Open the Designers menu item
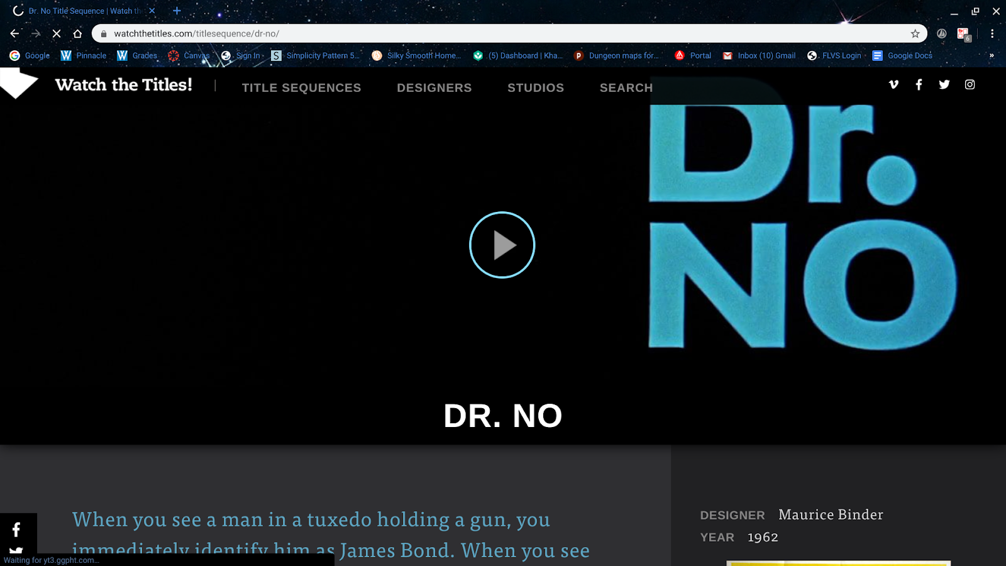1006x566 pixels. pyautogui.click(x=434, y=87)
